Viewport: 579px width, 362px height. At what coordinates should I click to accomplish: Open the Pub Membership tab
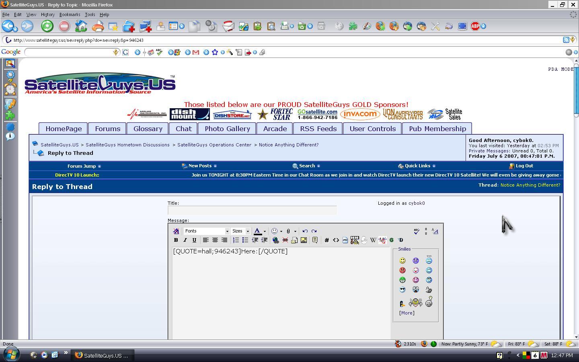pyautogui.click(x=437, y=129)
